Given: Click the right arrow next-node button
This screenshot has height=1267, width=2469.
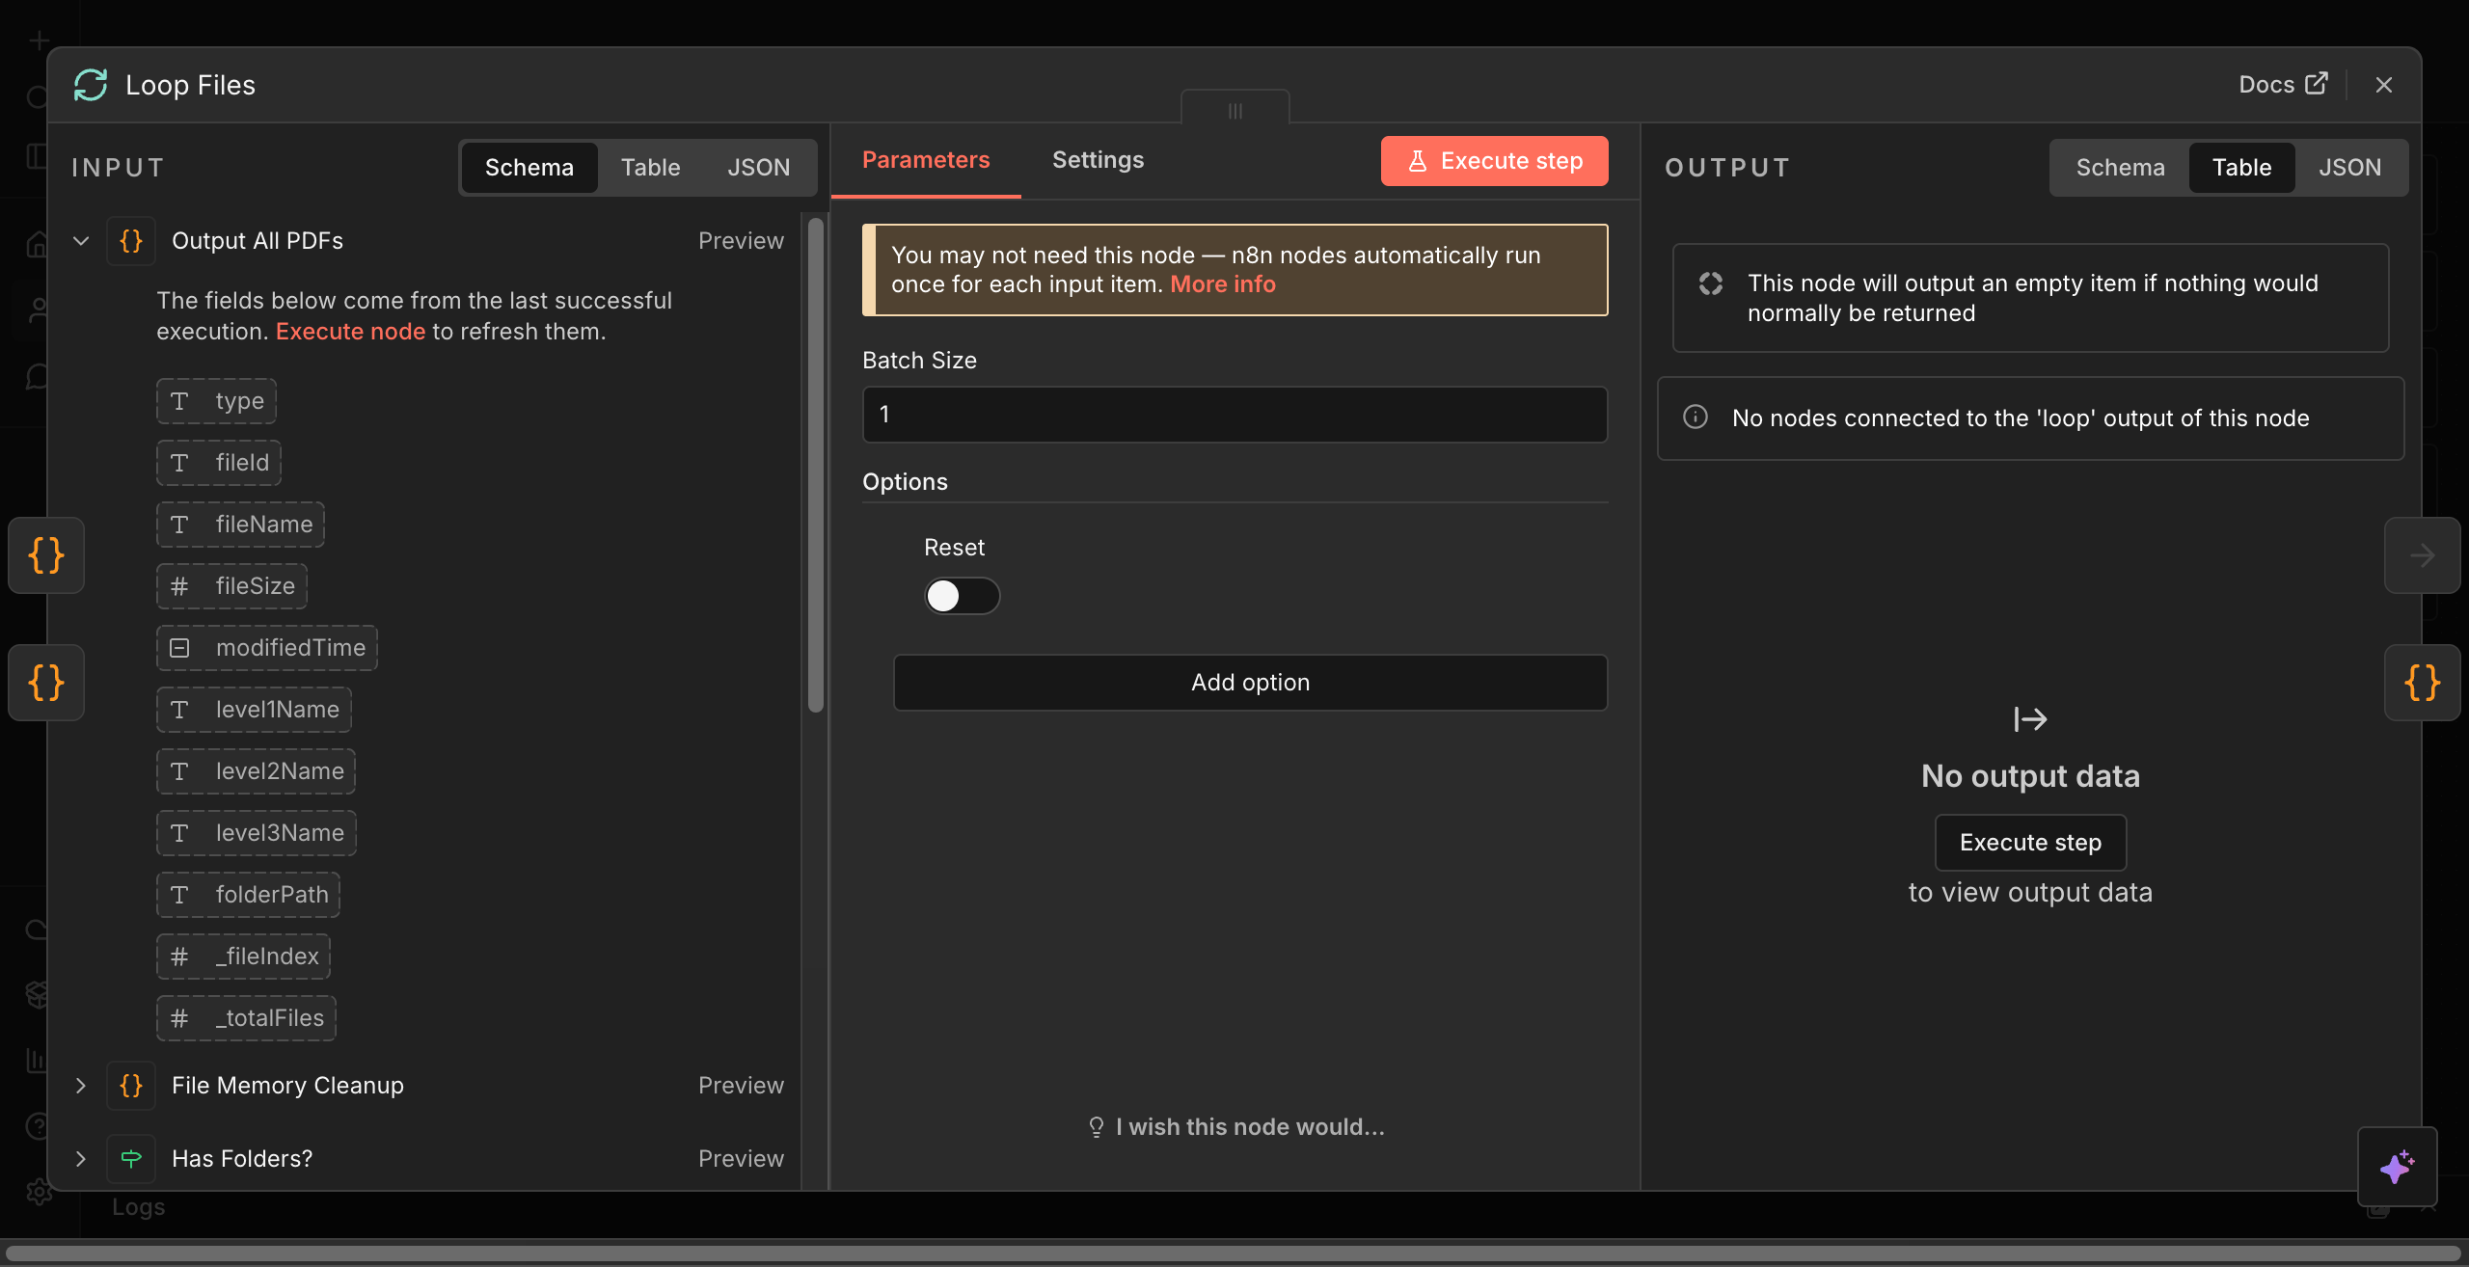Looking at the screenshot, I should (2422, 555).
